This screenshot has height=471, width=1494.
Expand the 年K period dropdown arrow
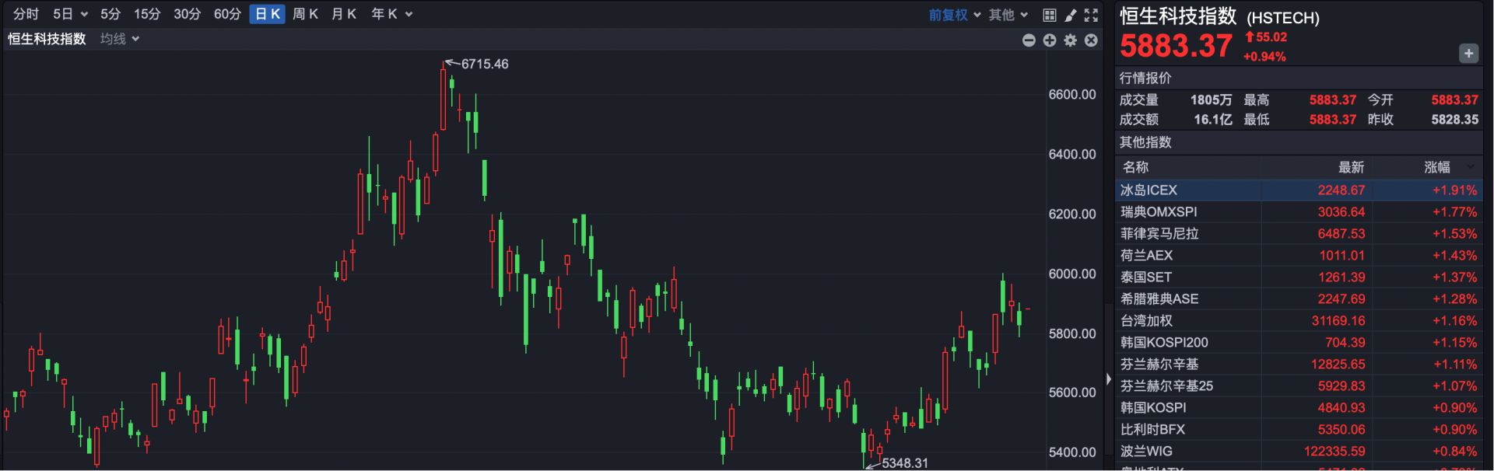(x=409, y=15)
